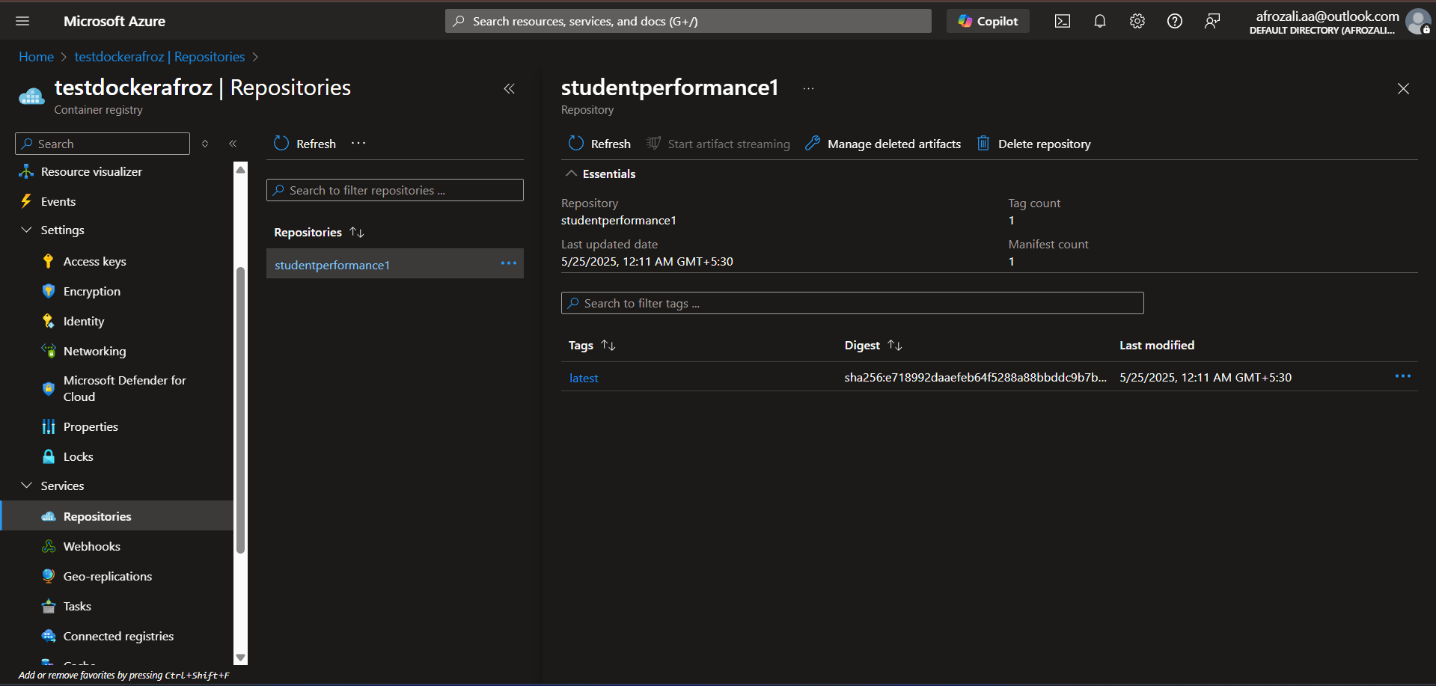Select Webhooks in the sidebar
The image size is (1436, 686).
(91, 546)
